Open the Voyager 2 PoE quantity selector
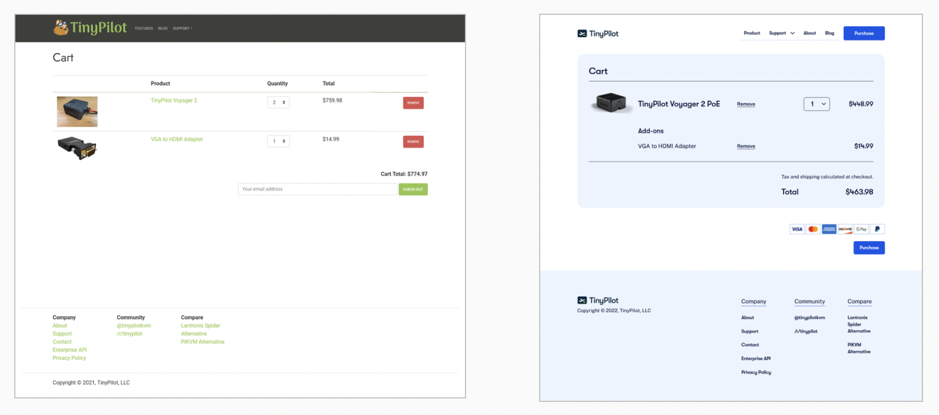This screenshot has width=939, height=415. pos(816,104)
